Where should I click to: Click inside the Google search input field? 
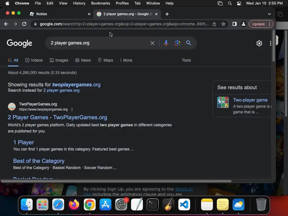click(x=99, y=43)
